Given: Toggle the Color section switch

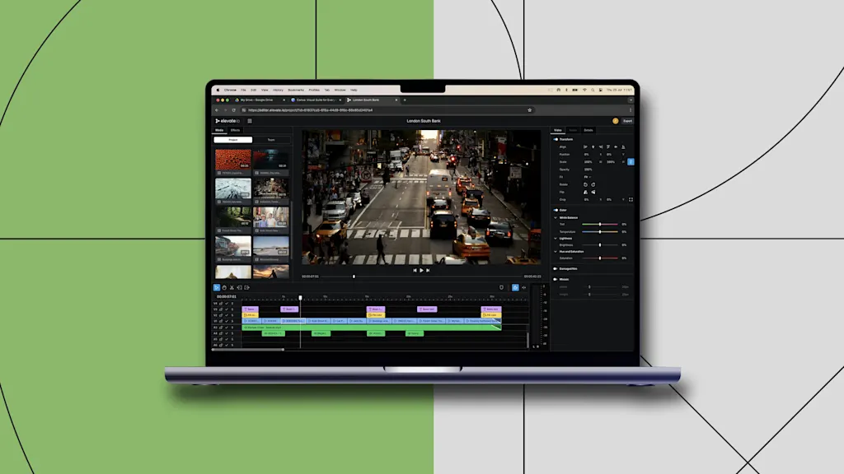Looking at the screenshot, I should (x=556, y=210).
